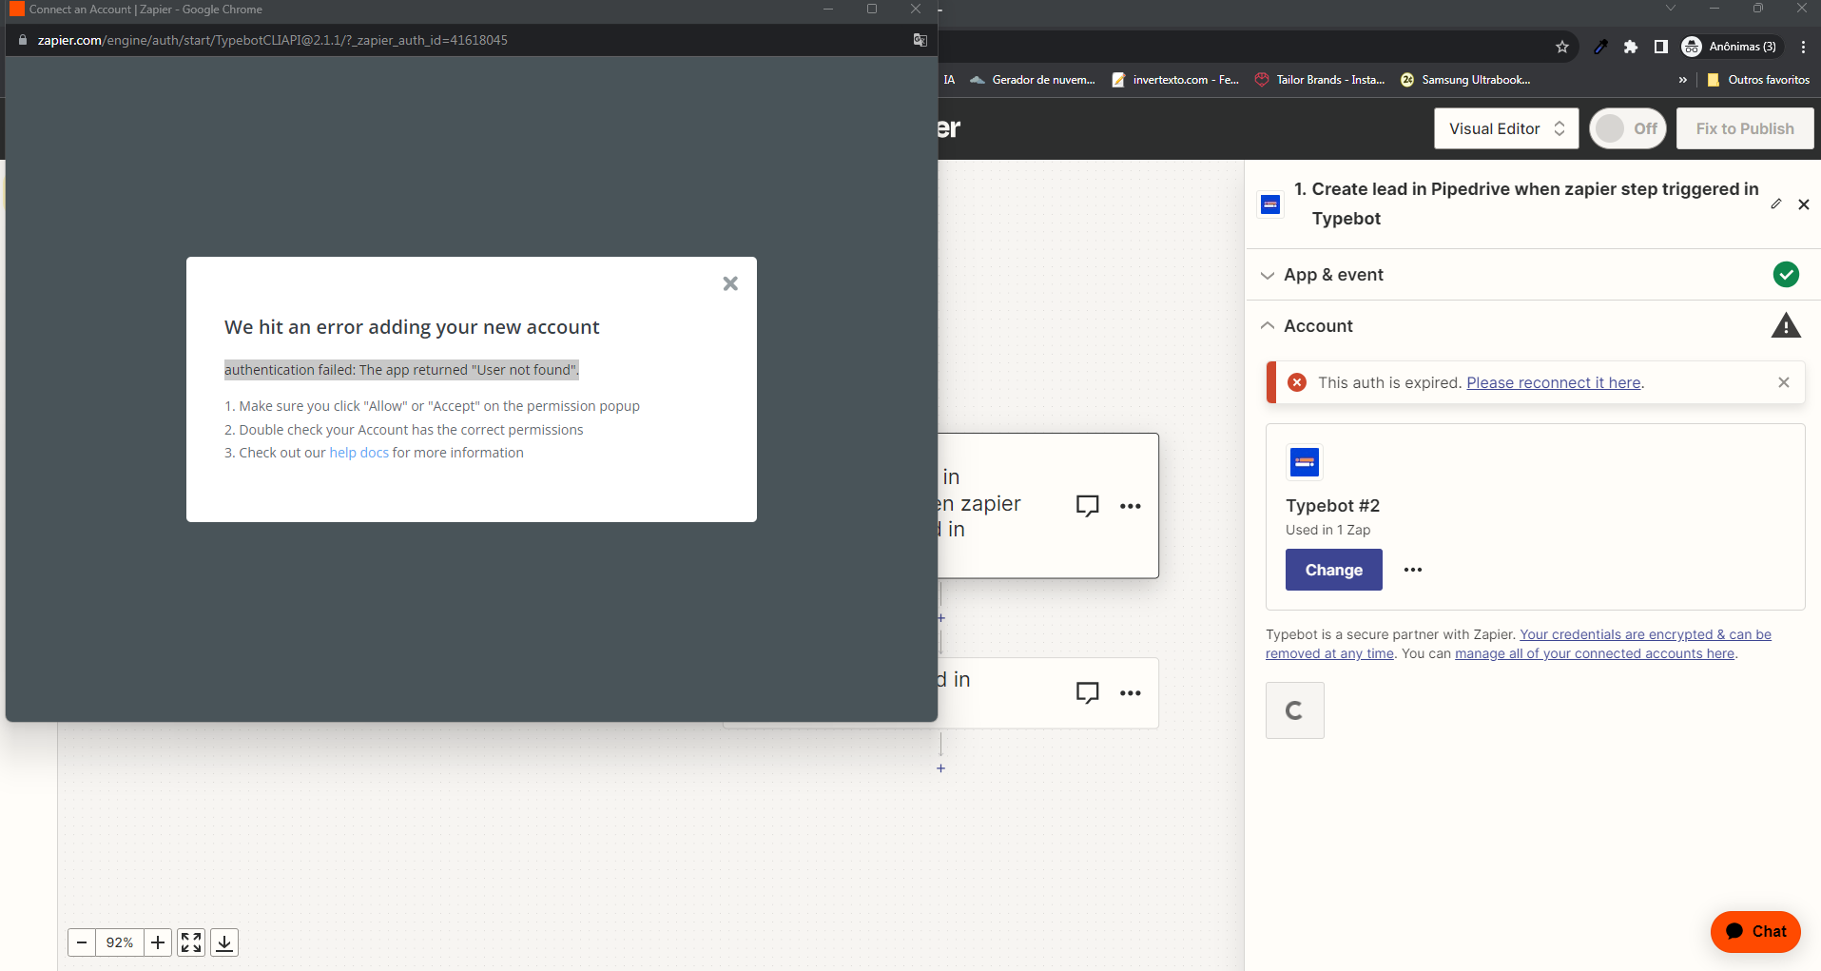Edit the Zap step title pencil icon

pos(1776,204)
